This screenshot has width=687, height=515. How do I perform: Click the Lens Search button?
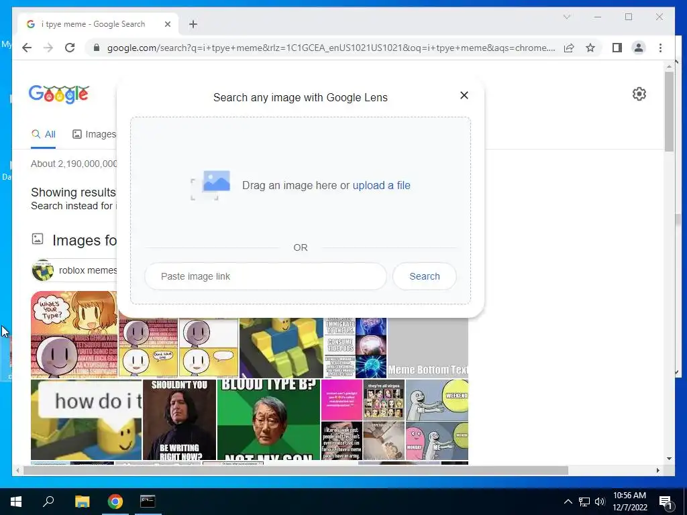424,276
